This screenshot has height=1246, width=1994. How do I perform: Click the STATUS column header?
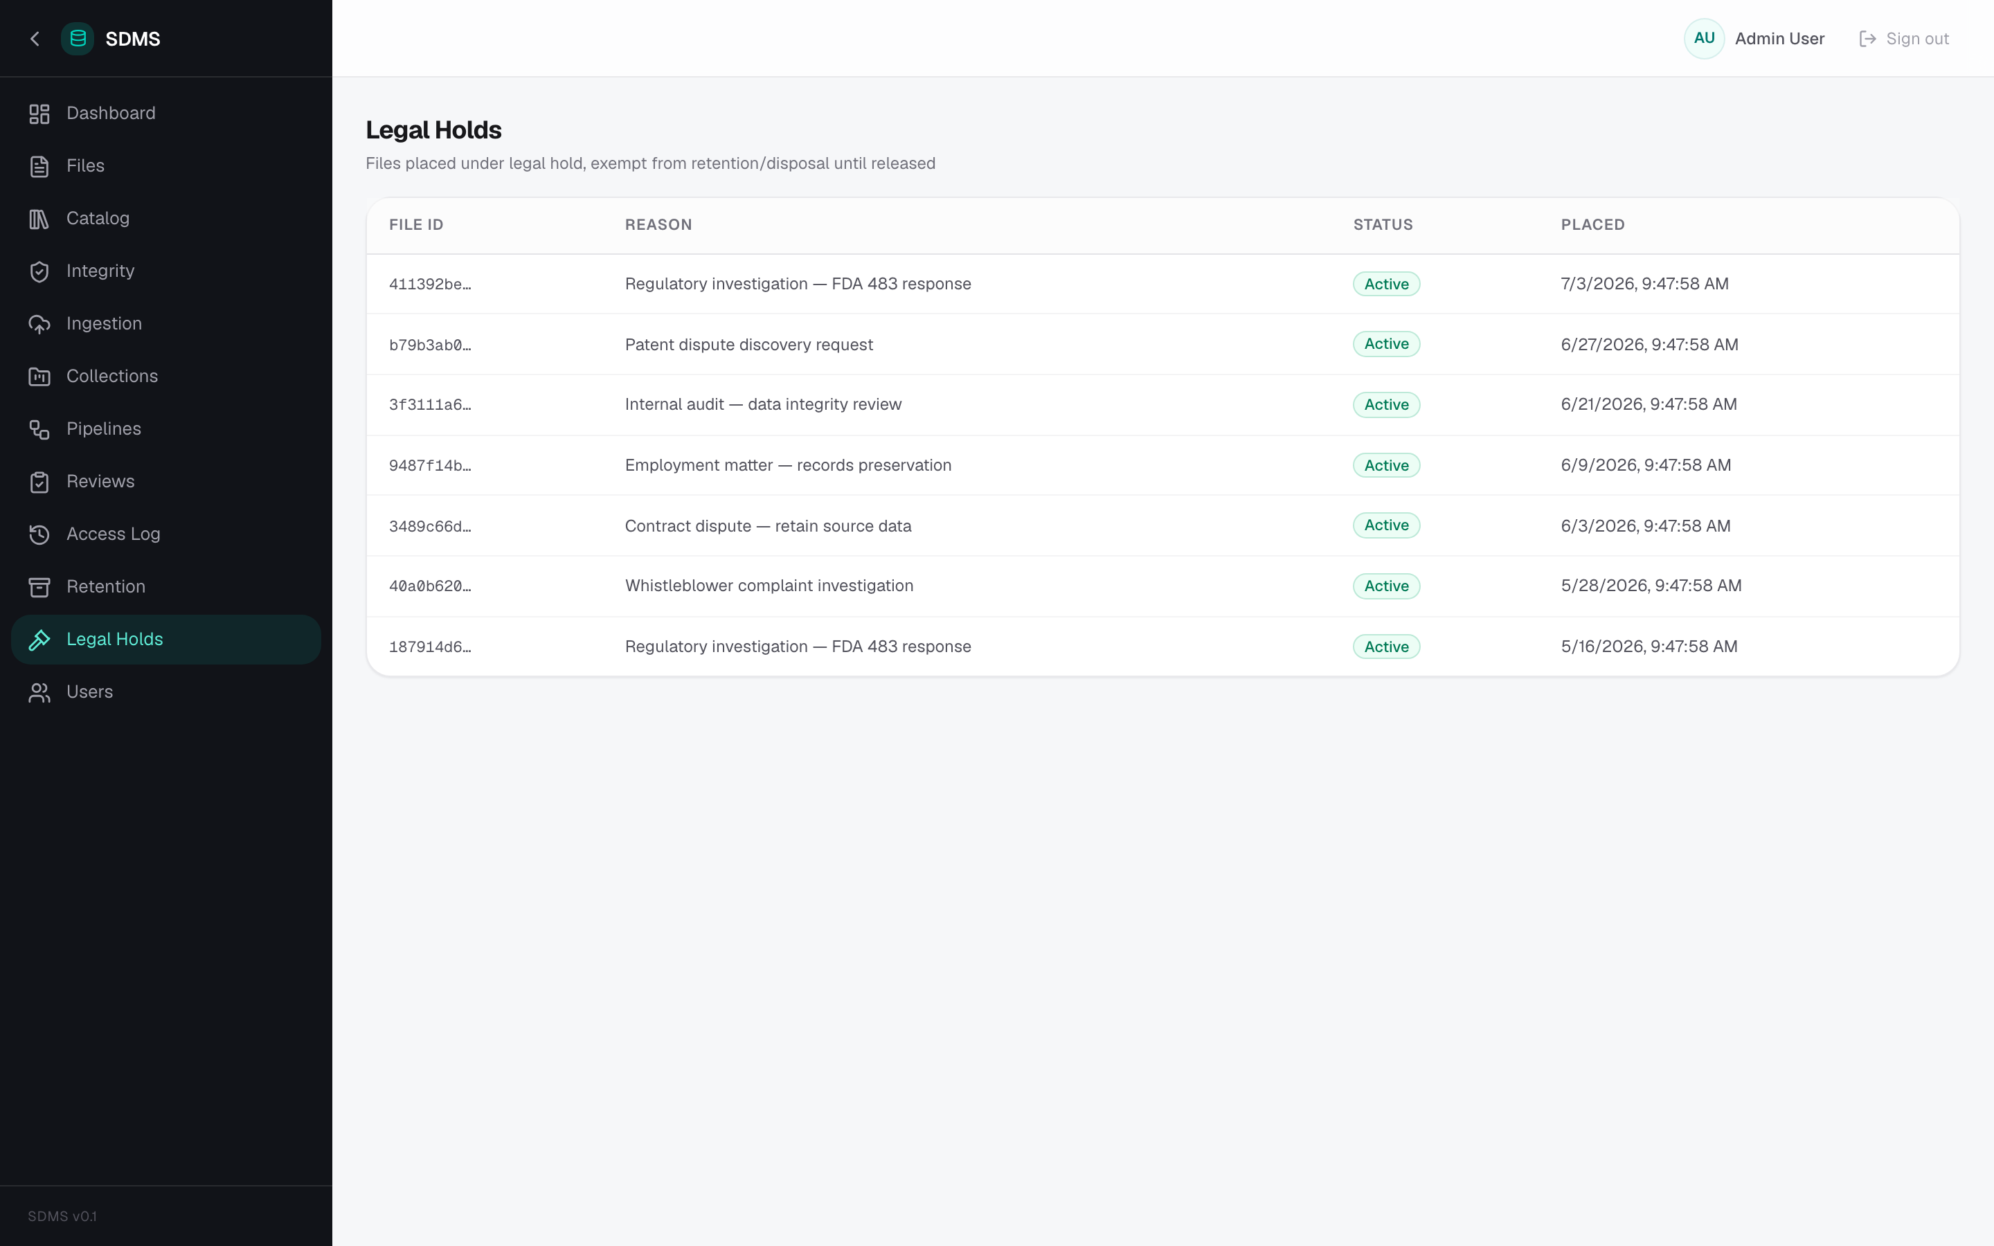[x=1383, y=225]
